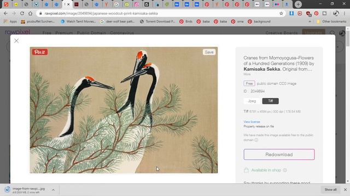Click the scrollbar down arrow
The image size is (350, 196).
click(348, 181)
